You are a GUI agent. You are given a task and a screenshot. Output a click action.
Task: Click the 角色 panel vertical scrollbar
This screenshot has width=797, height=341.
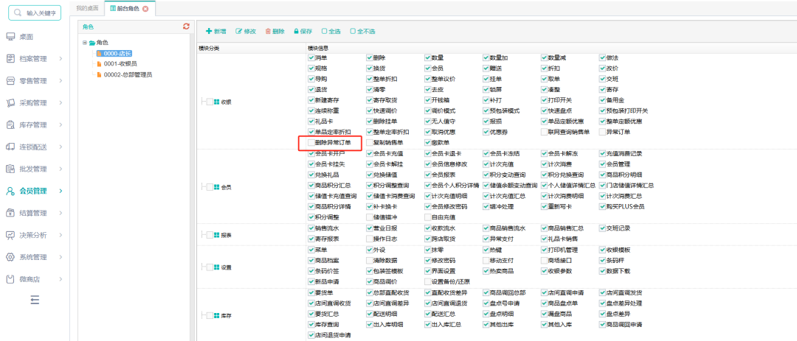coord(192,187)
